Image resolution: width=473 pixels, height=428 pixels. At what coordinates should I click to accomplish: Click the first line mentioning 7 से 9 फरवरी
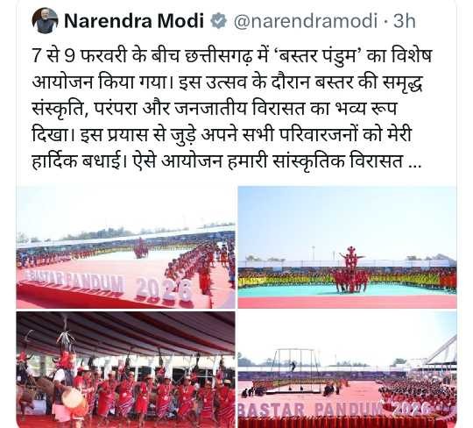[x=231, y=56]
